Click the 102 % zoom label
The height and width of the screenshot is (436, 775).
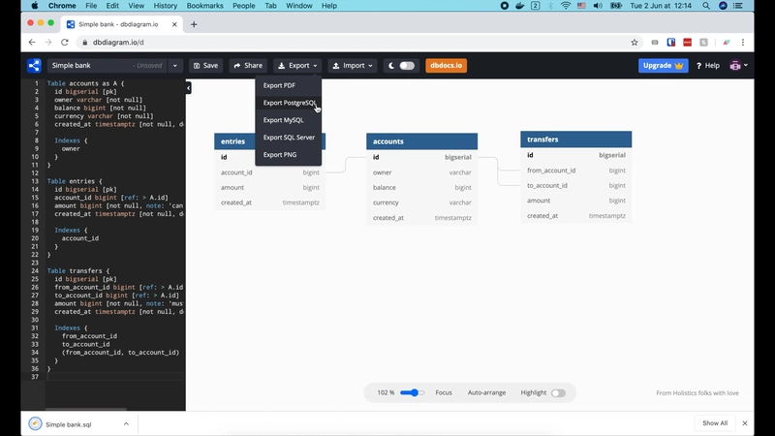pyautogui.click(x=386, y=392)
